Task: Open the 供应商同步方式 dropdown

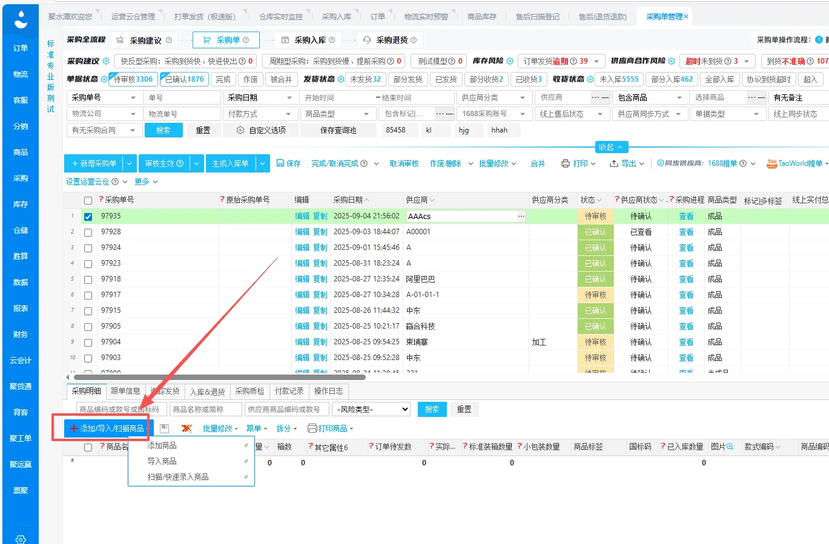Action: click(x=649, y=114)
